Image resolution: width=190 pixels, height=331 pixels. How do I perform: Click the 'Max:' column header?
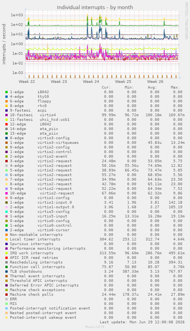point(175,87)
